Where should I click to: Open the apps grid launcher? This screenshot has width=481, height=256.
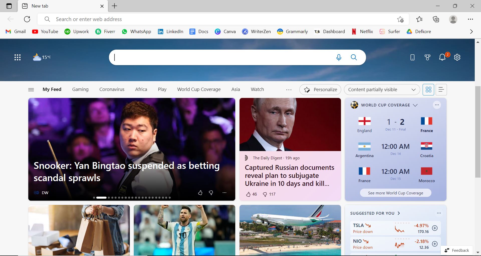[x=17, y=57]
